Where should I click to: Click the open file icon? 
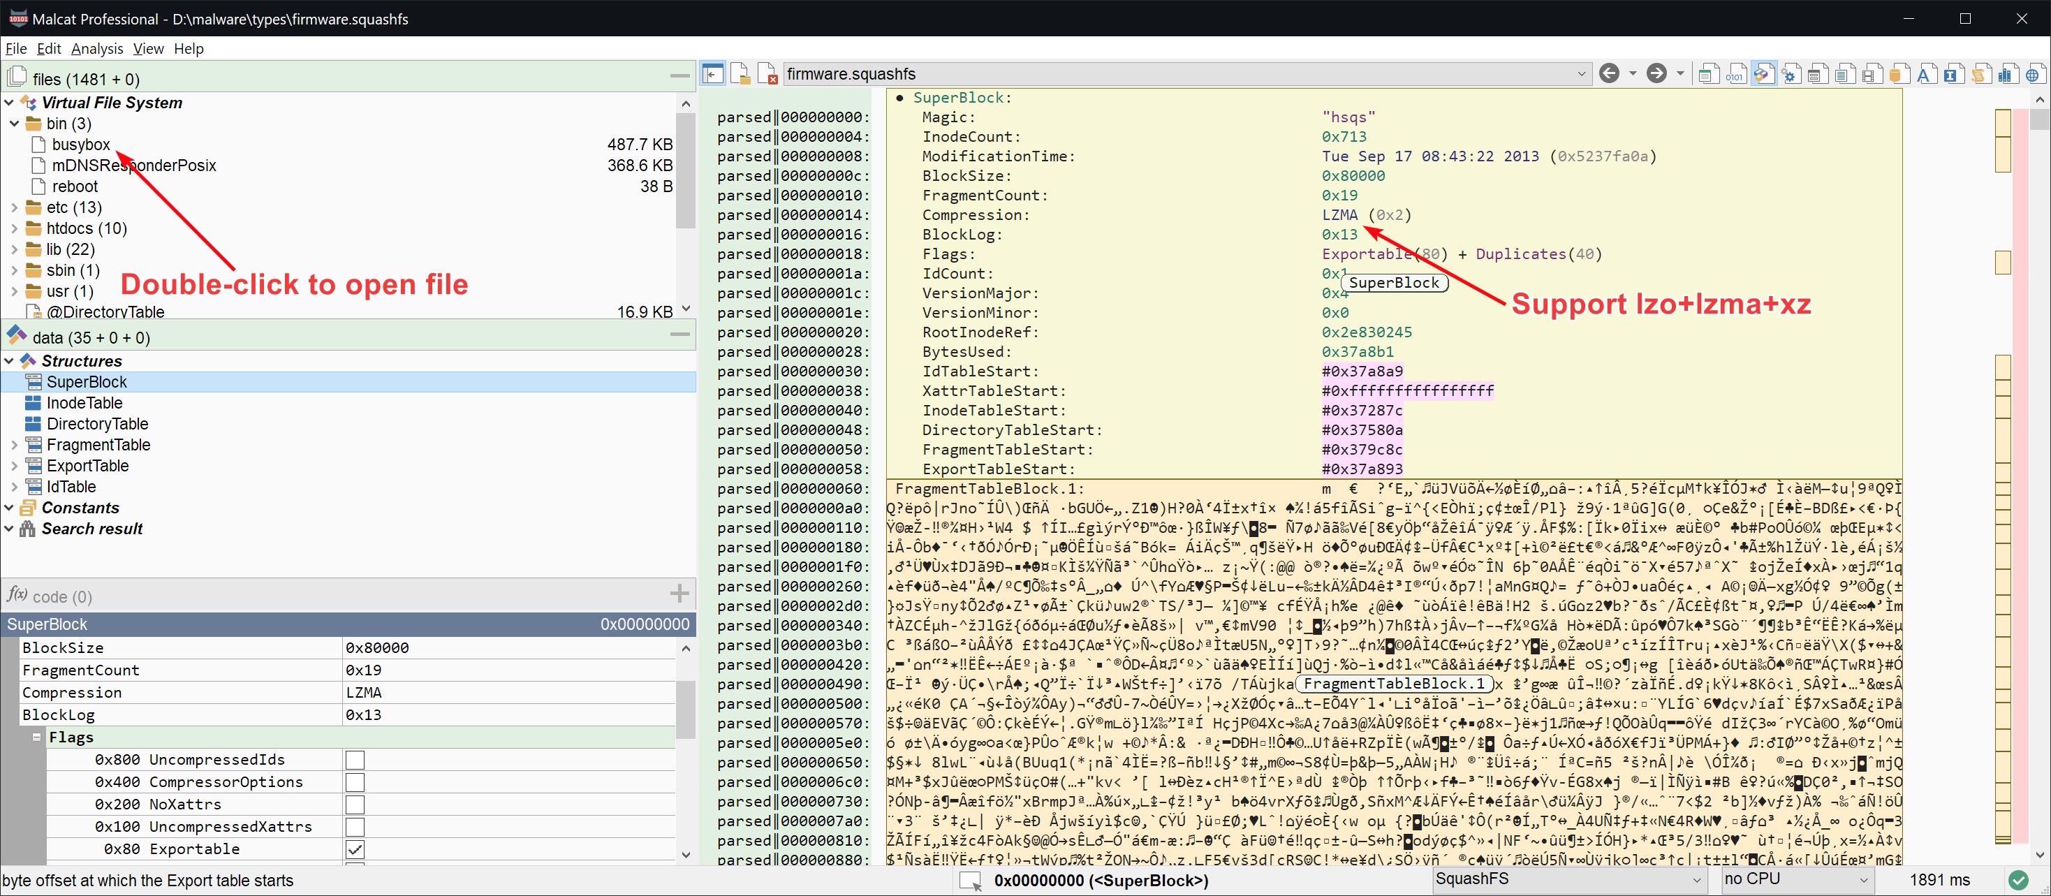coord(740,74)
